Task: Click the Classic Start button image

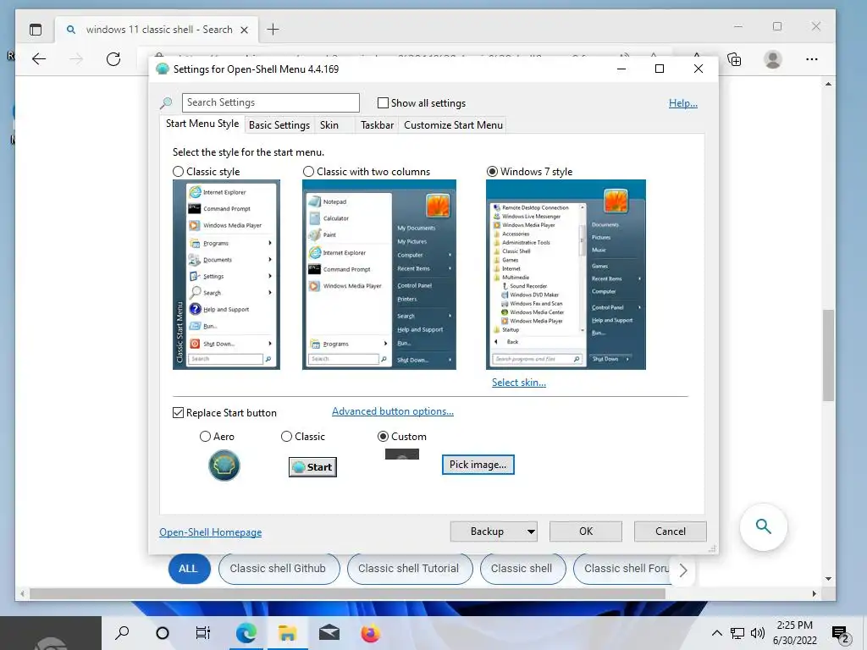Action: tap(313, 467)
